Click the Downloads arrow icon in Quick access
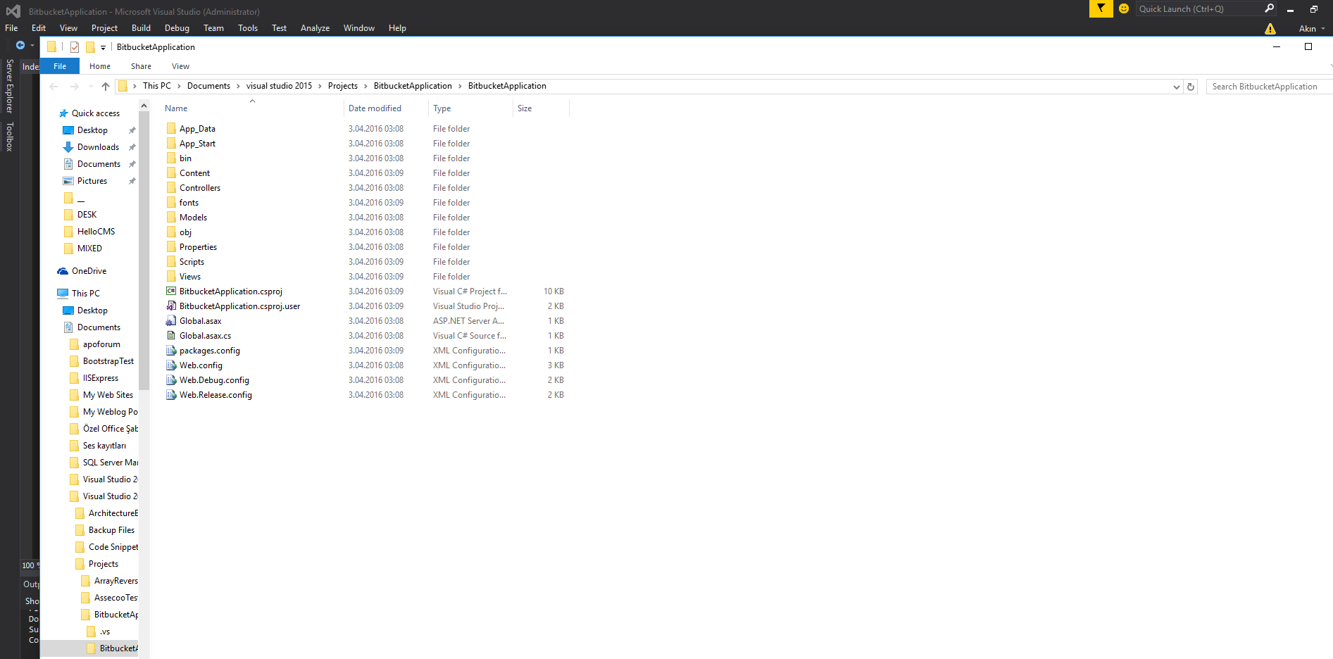The image size is (1333, 659). point(68,147)
